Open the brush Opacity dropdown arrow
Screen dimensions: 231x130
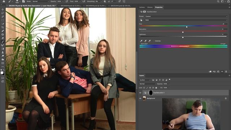63,1
